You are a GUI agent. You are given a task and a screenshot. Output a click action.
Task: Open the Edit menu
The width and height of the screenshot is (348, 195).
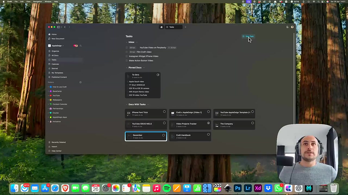point(22,2)
